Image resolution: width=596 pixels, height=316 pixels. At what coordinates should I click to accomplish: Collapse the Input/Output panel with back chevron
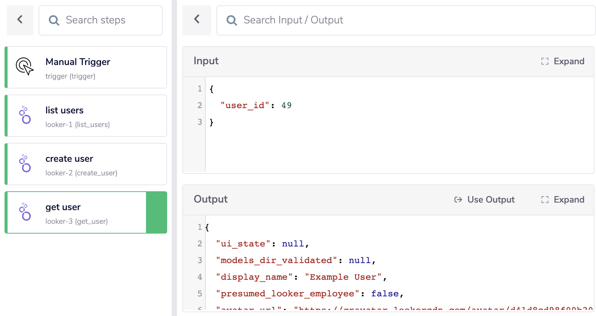(x=197, y=20)
